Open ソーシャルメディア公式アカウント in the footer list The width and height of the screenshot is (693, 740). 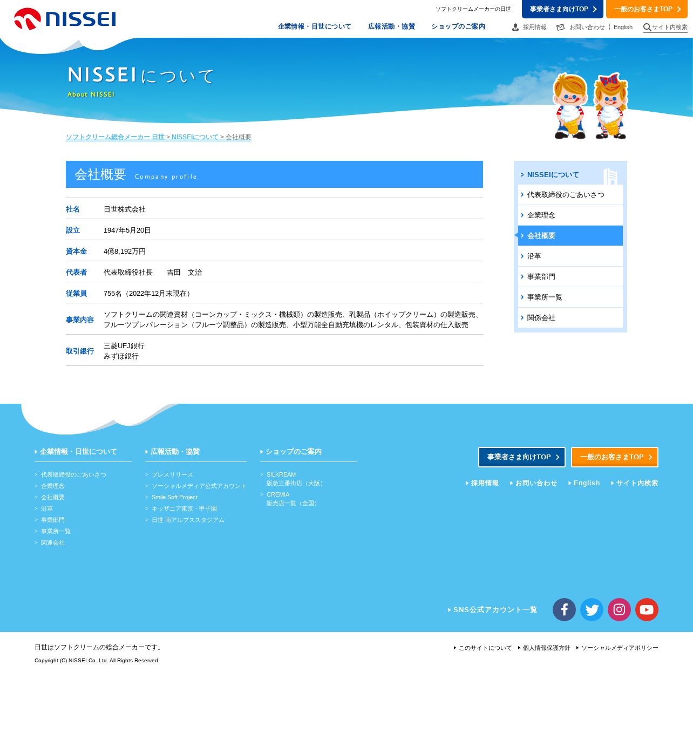pyautogui.click(x=199, y=486)
